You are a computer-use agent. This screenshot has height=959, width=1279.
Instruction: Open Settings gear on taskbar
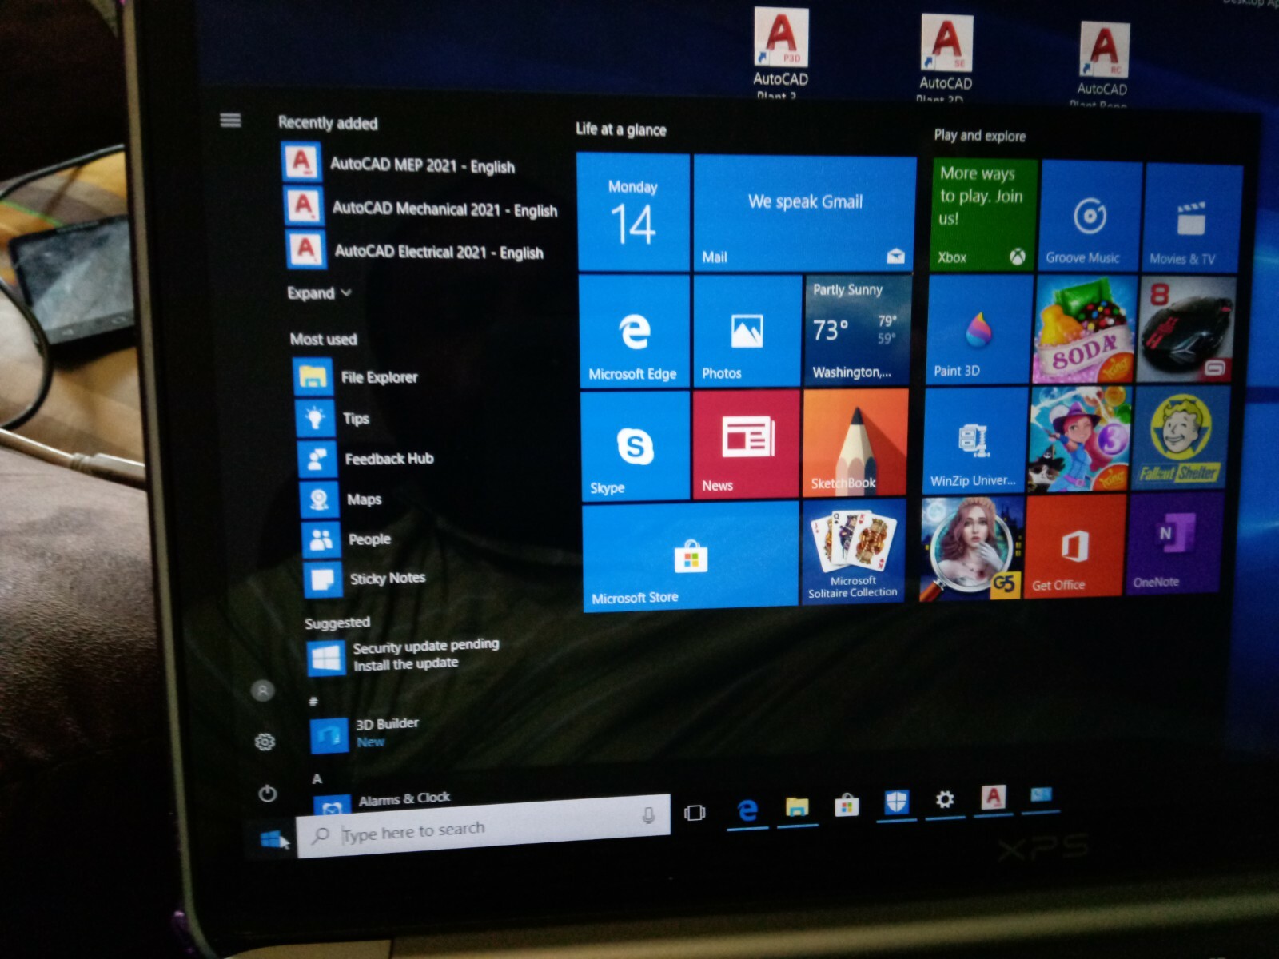pos(945,799)
